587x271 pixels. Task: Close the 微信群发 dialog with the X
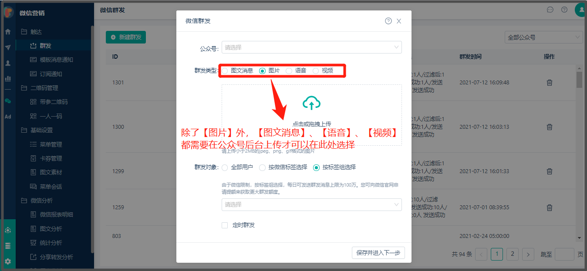pyautogui.click(x=399, y=21)
